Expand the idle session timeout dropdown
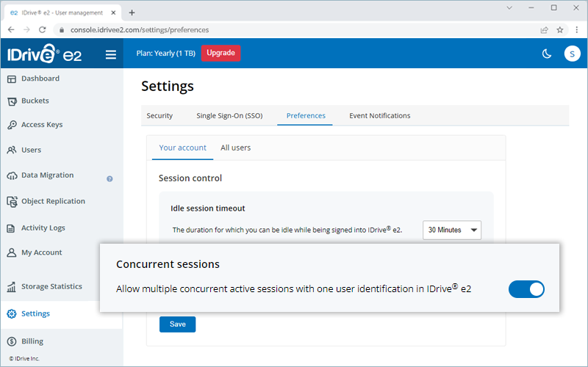The height and width of the screenshot is (367, 588). pyautogui.click(x=452, y=230)
